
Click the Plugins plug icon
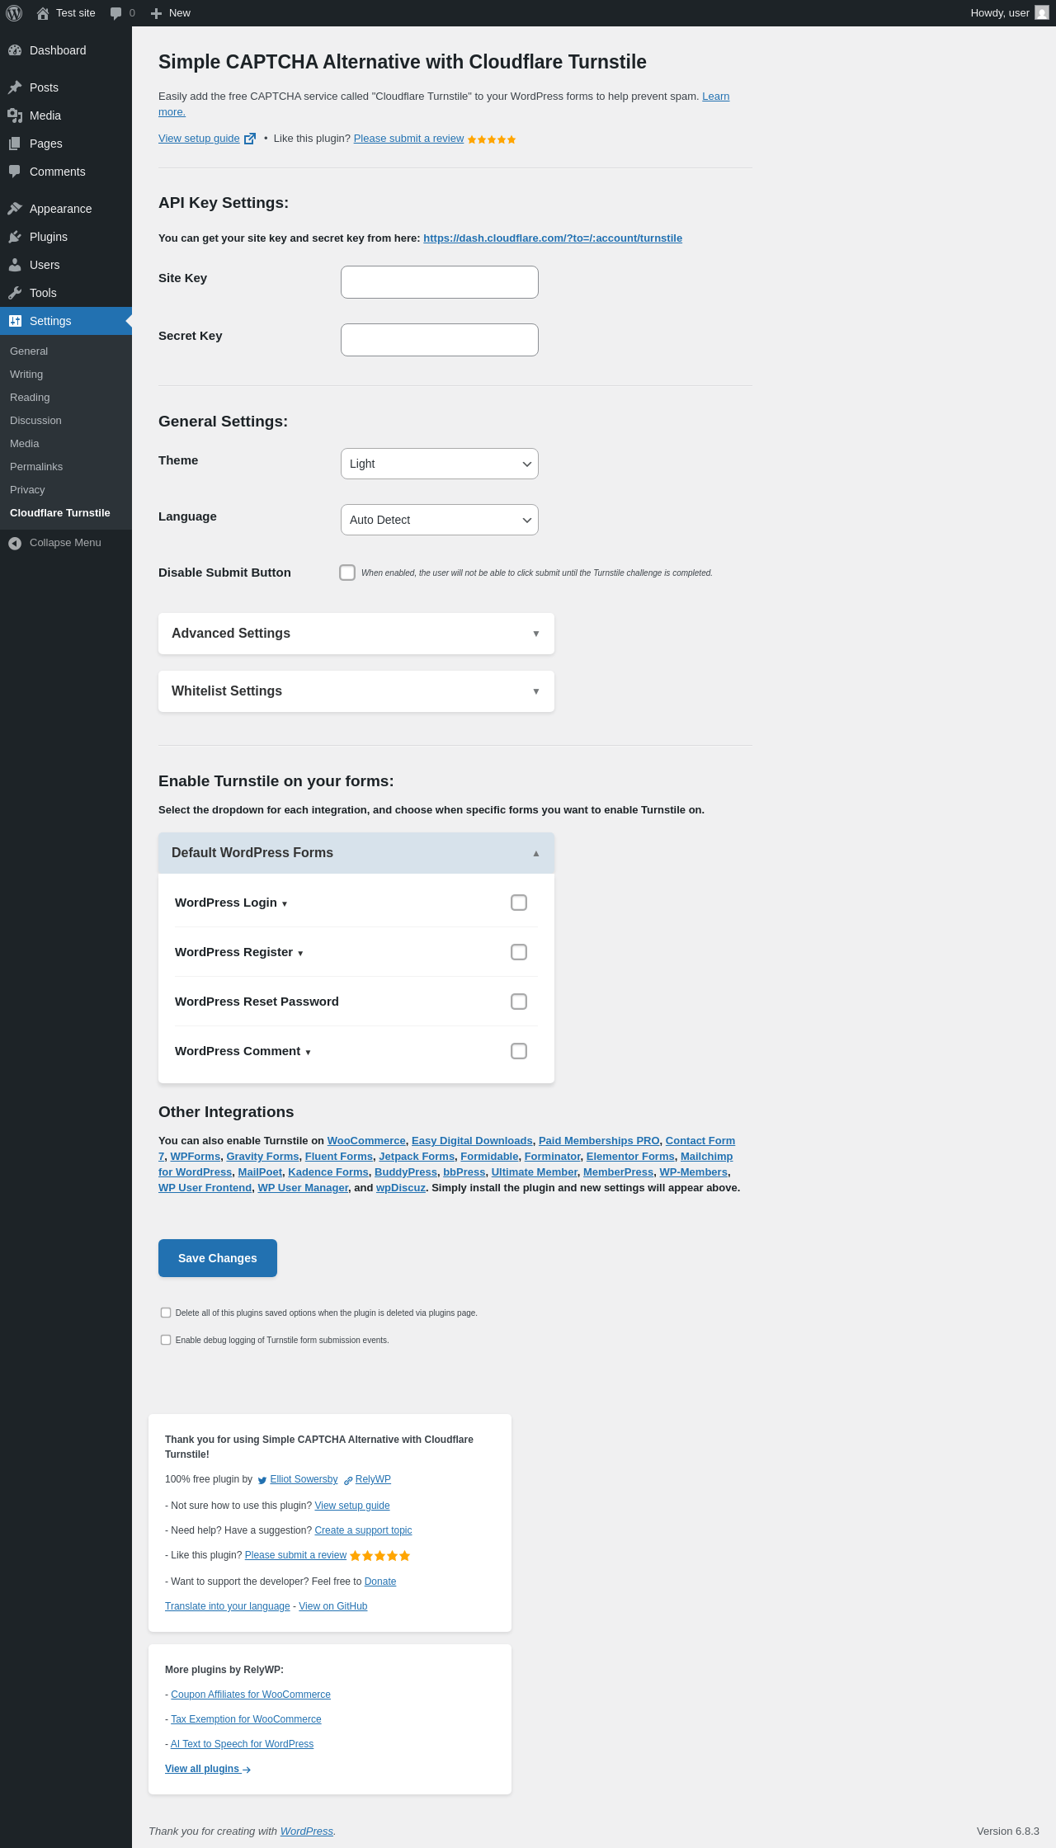(x=15, y=237)
